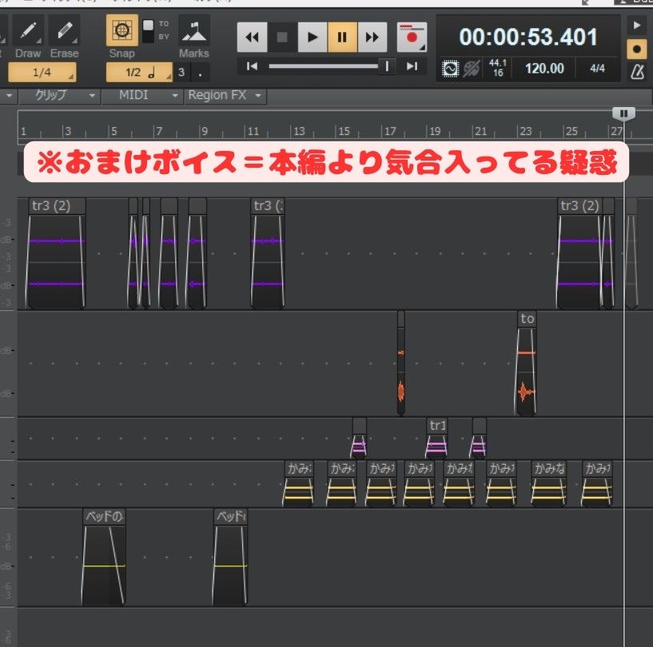Click the Fast Forward transport button

coord(372,38)
